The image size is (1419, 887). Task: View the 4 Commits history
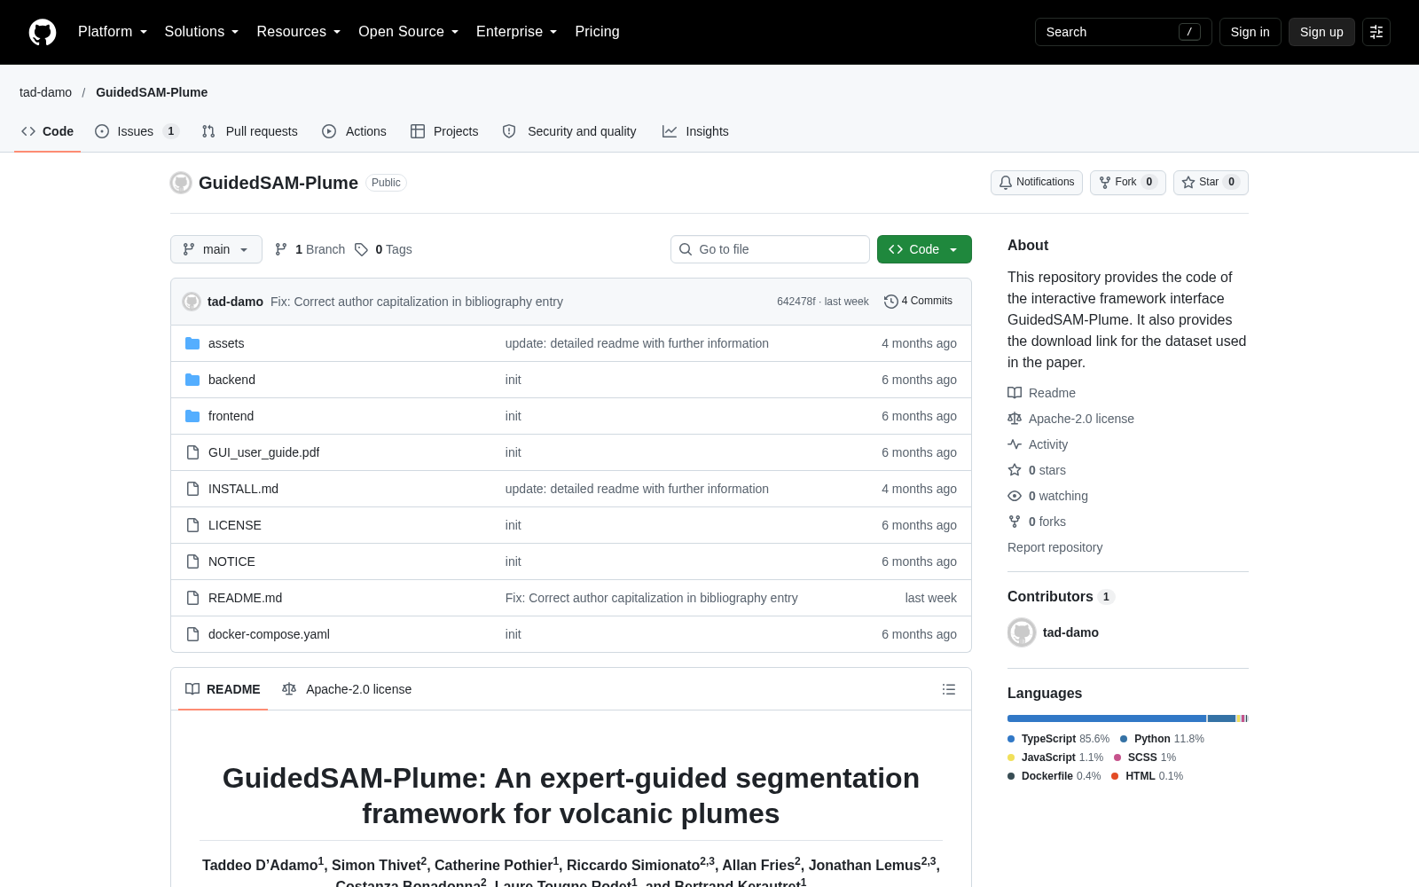pos(918,302)
